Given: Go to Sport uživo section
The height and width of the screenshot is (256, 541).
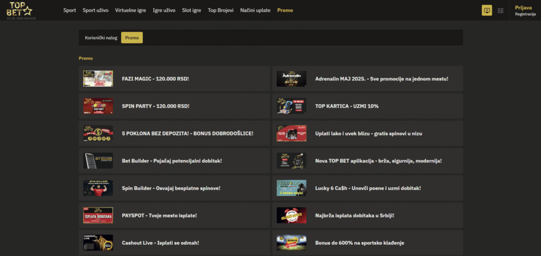Looking at the screenshot, I should (95, 10).
